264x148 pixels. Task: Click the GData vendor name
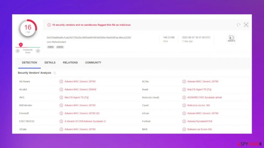point(23,129)
